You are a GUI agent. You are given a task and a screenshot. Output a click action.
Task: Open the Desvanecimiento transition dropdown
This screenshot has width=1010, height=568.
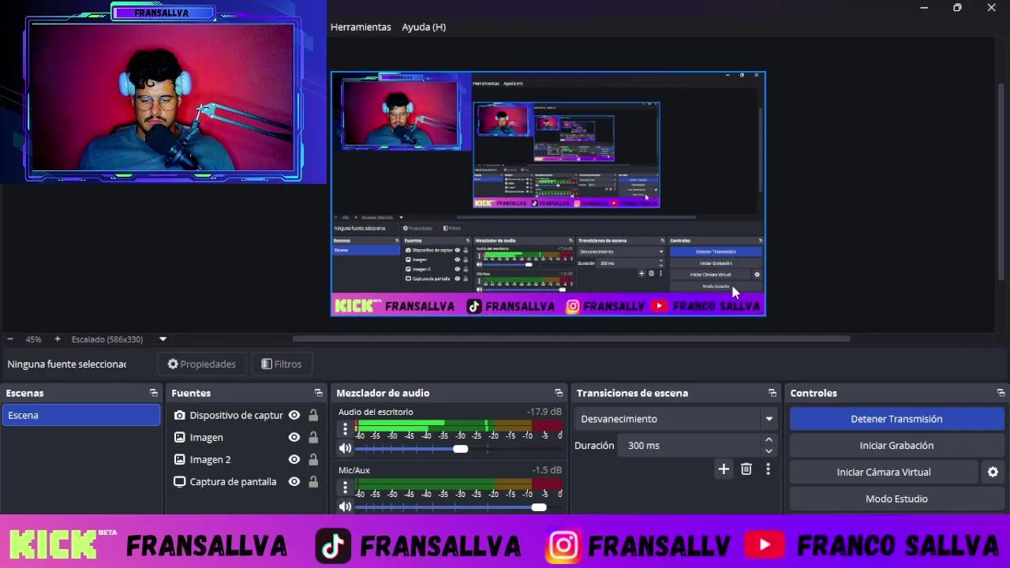coord(677,419)
